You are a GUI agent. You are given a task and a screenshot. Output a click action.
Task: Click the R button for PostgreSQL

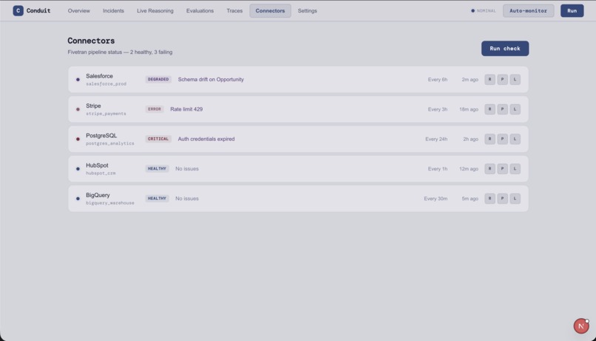(490, 139)
